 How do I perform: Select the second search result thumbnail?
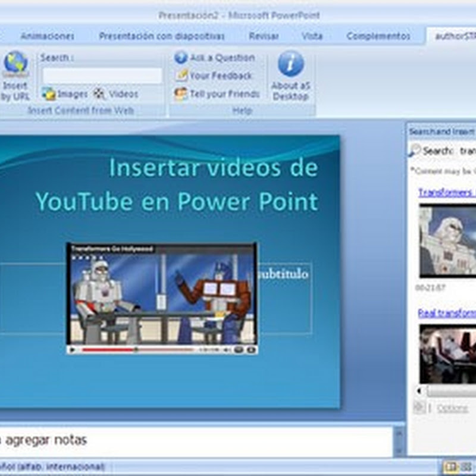click(447, 354)
